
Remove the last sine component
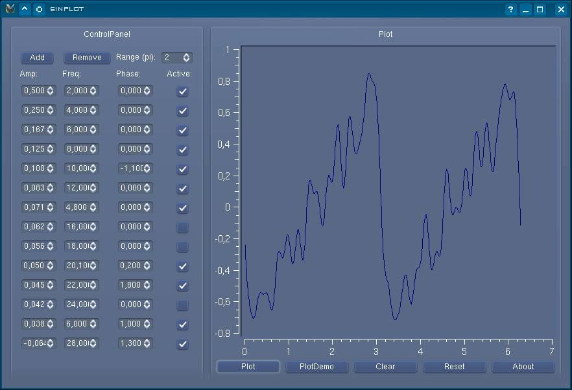coord(87,57)
